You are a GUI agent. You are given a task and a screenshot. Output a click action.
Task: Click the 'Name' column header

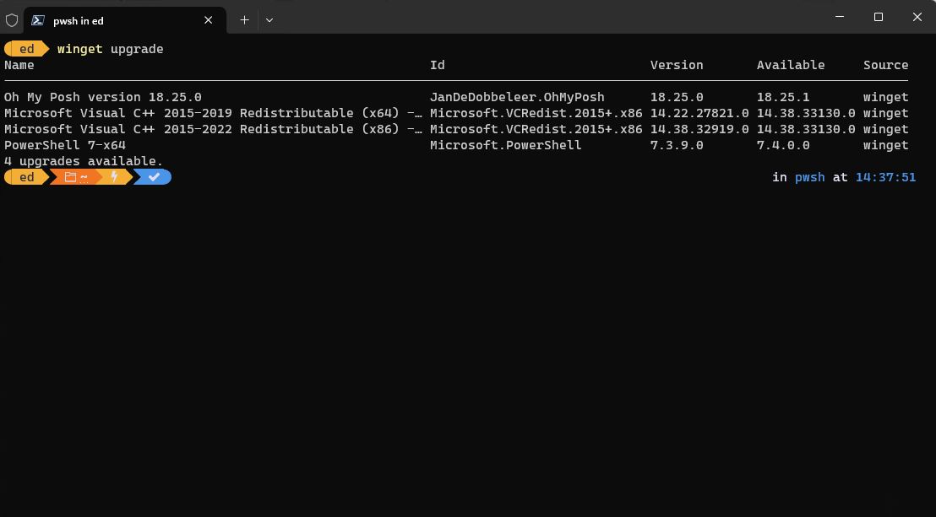tap(19, 65)
